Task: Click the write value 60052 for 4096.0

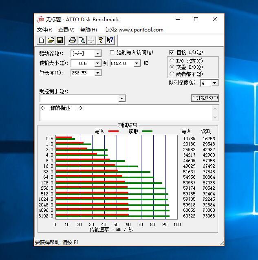Action: (189, 210)
